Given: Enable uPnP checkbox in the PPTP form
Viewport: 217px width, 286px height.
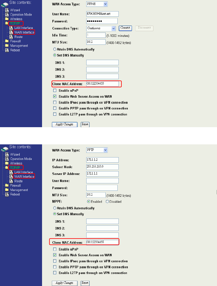Looking at the screenshot, I should (55, 249).
